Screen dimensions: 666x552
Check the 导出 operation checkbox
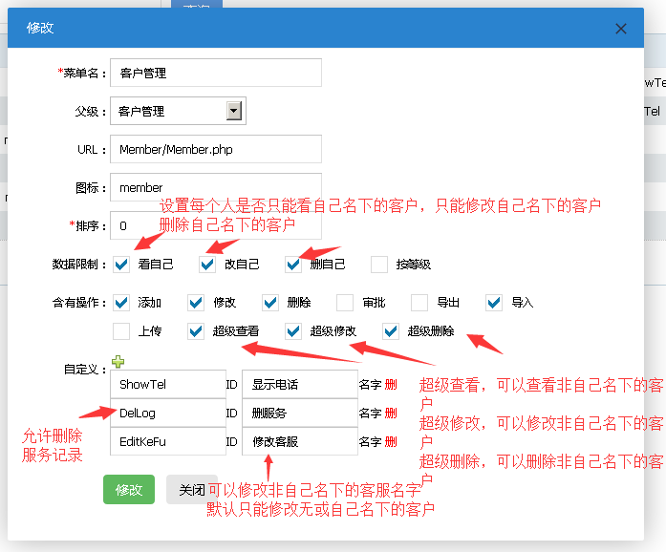click(419, 303)
